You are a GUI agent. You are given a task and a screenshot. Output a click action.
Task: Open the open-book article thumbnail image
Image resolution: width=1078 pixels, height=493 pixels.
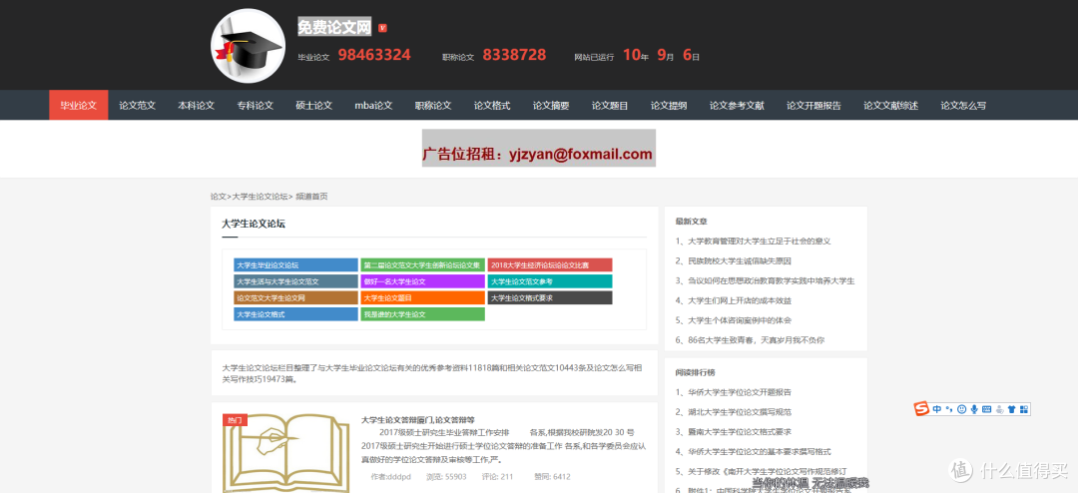pyautogui.click(x=286, y=453)
